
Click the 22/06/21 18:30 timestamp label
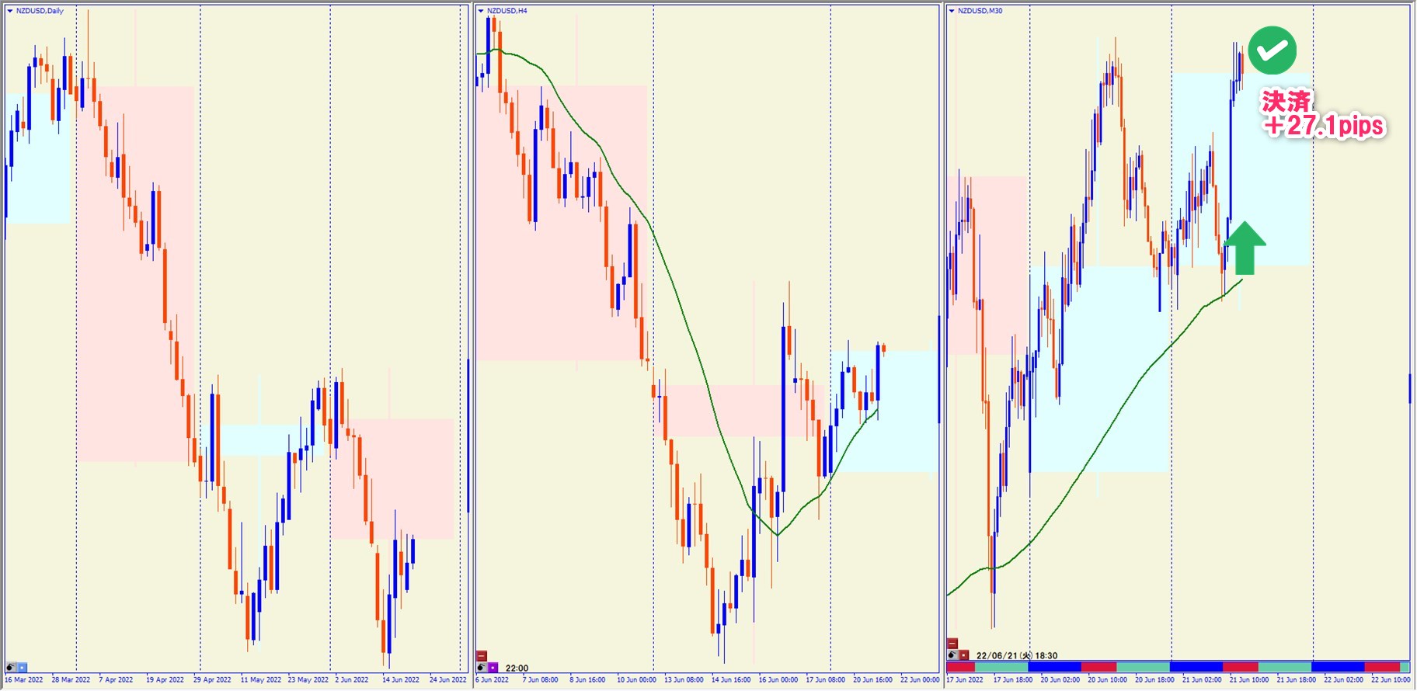[1016, 655]
